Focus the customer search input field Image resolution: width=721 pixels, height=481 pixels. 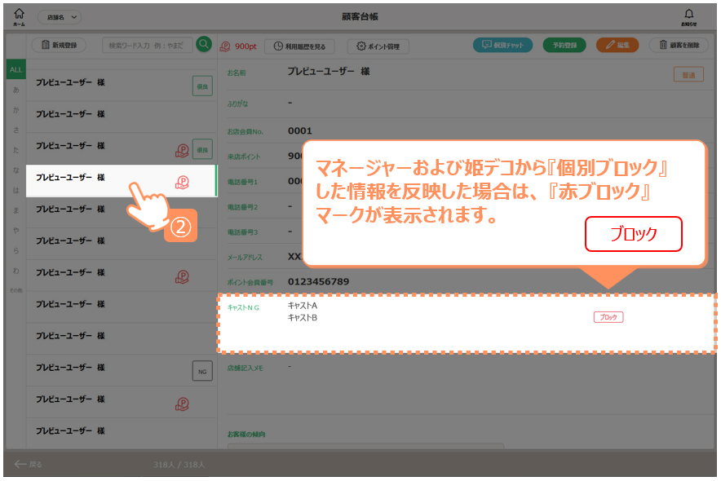click(x=147, y=46)
